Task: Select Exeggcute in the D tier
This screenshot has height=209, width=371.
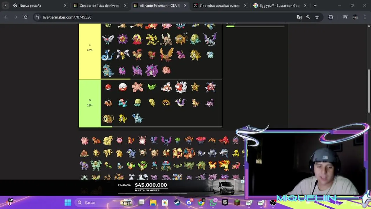Action: (x=137, y=87)
